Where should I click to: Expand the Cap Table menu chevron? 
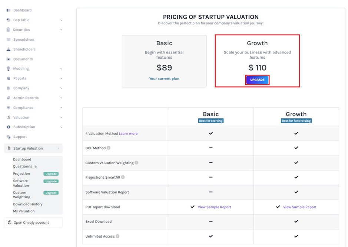(61, 20)
